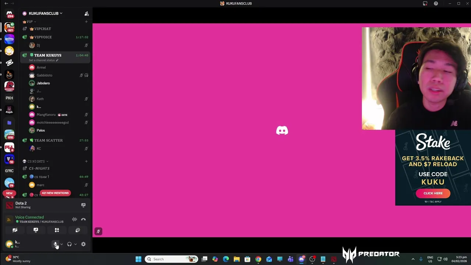This screenshot has height=265, width=471.
Task: Open PXH server icon
Action: click(x=9, y=98)
